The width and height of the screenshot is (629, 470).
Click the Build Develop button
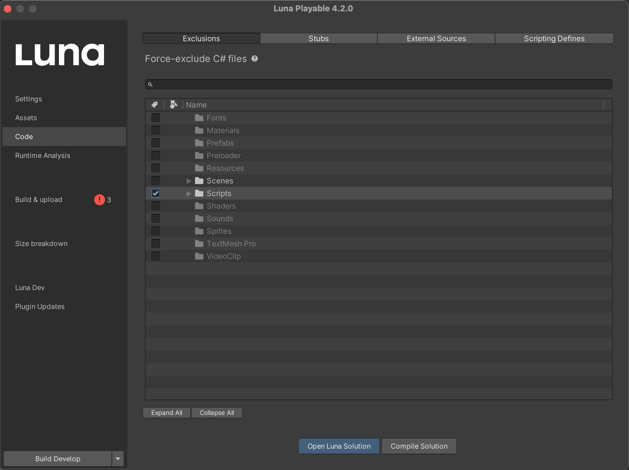coord(58,459)
